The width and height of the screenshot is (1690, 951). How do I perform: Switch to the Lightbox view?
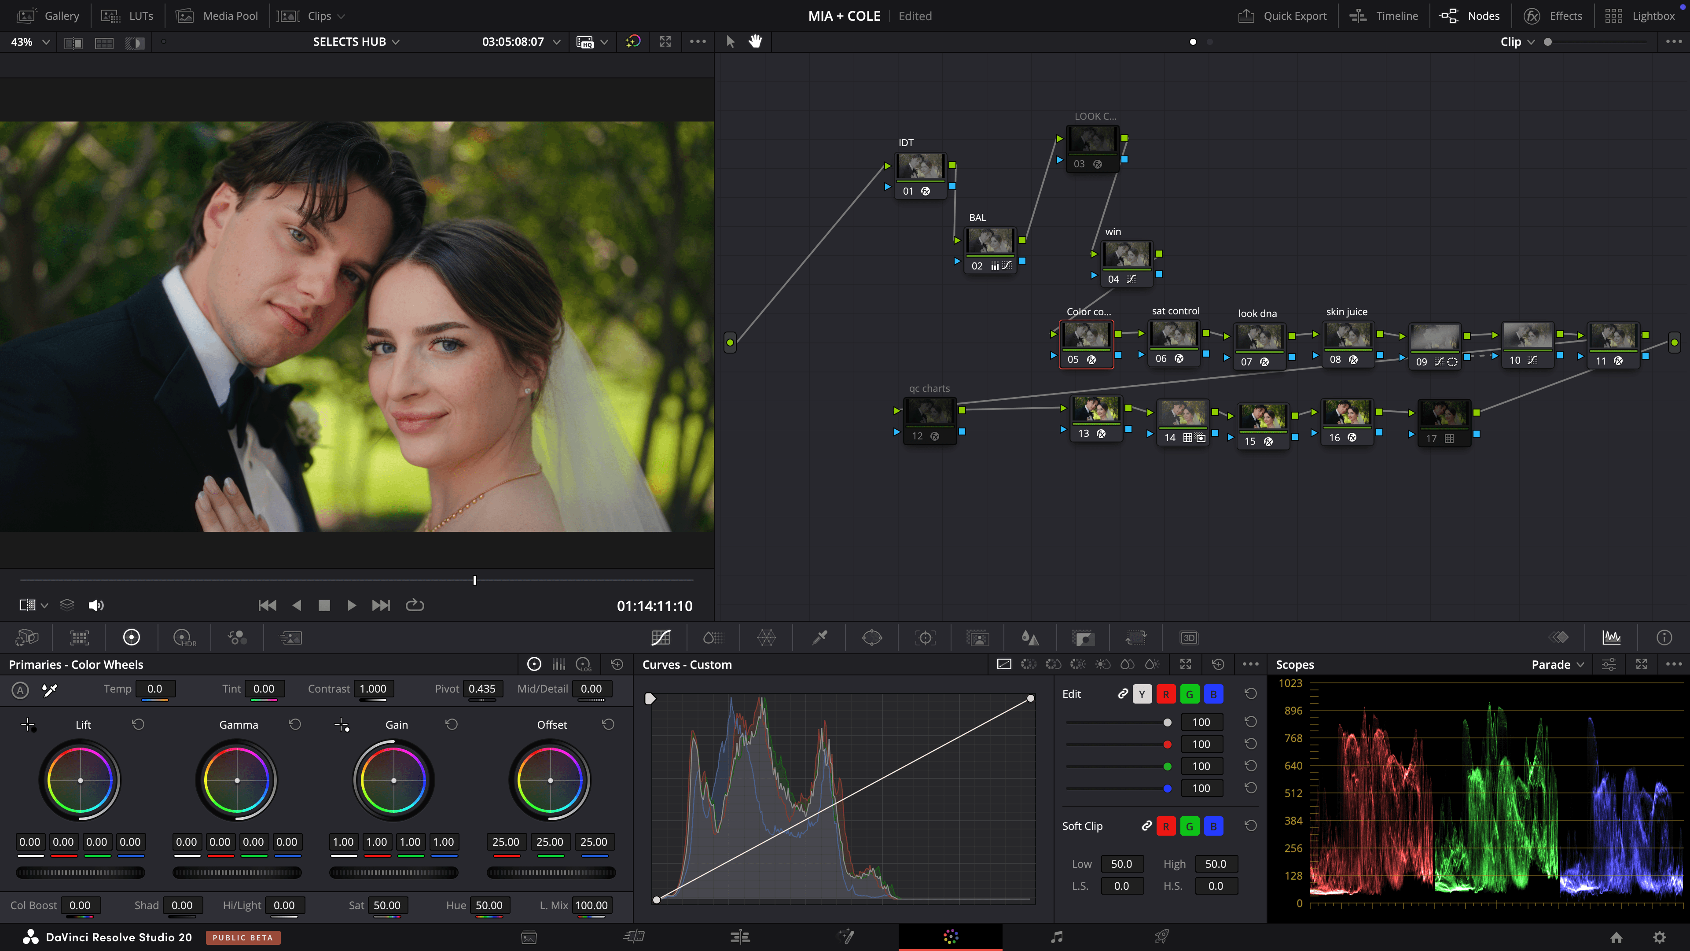[x=1639, y=16]
